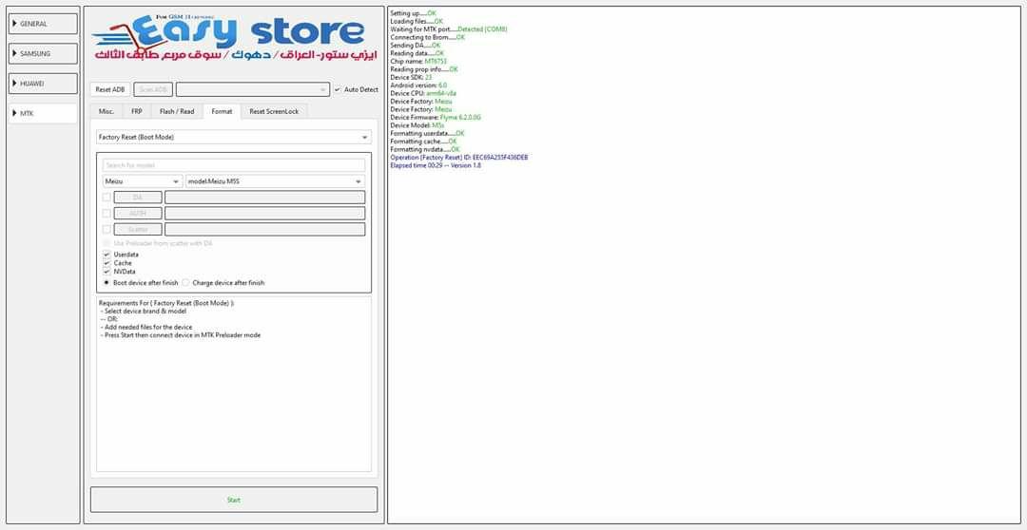Select Charge device after finish option

pyautogui.click(x=186, y=283)
